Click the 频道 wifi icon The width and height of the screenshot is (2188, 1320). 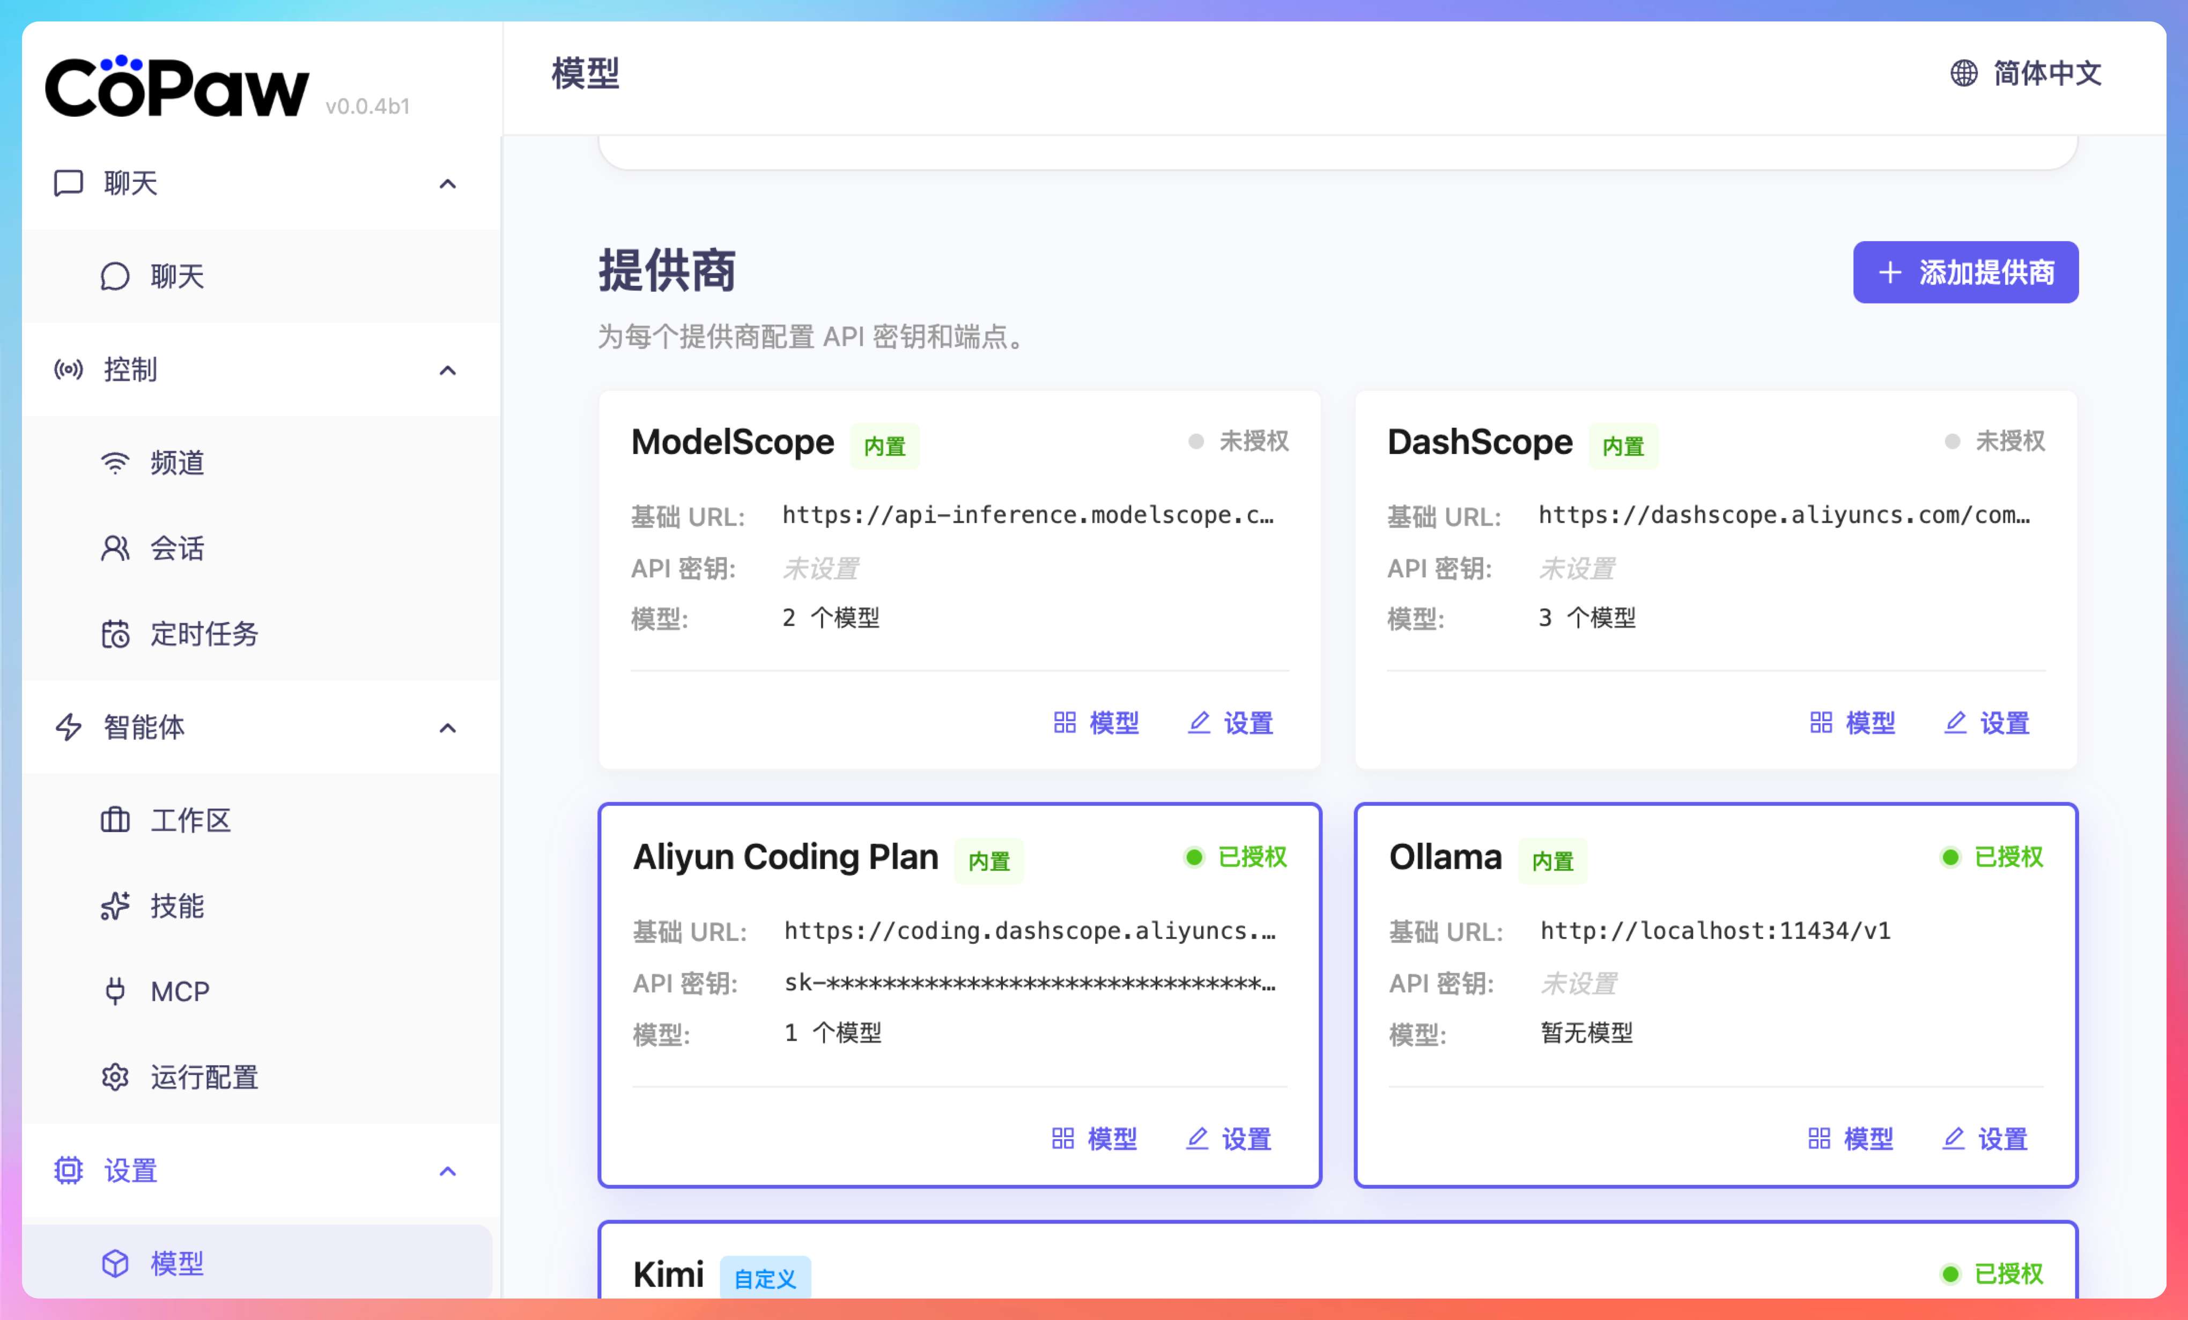point(115,463)
